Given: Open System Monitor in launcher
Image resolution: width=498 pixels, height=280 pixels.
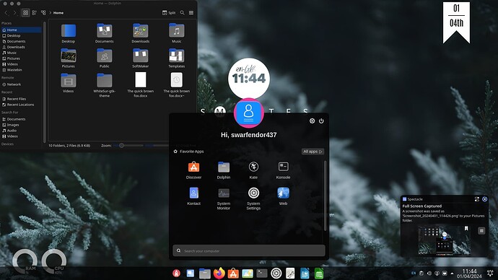Looking at the screenshot, I should pos(224,198).
